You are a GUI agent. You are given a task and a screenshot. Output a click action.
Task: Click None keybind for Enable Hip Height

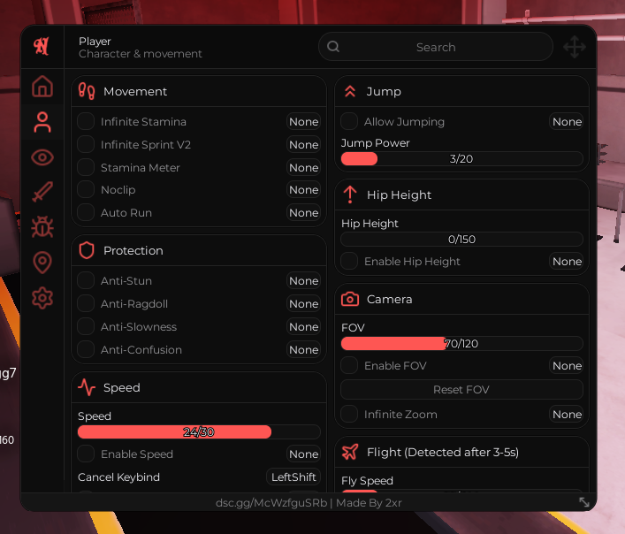(x=567, y=261)
